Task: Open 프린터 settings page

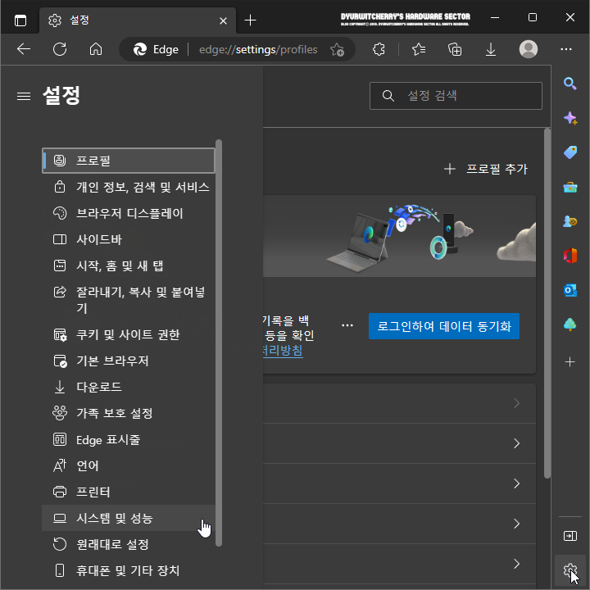Action: (x=129, y=492)
